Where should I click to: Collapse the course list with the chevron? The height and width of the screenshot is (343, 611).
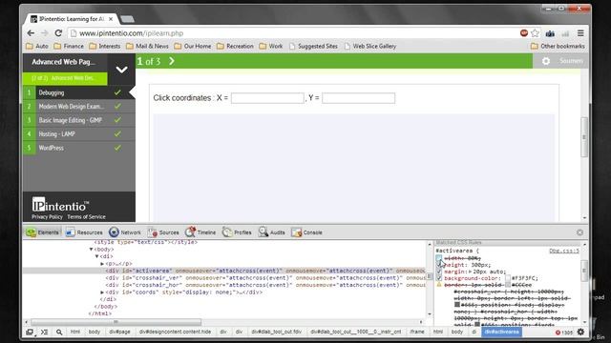pyautogui.click(x=121, y=70)
